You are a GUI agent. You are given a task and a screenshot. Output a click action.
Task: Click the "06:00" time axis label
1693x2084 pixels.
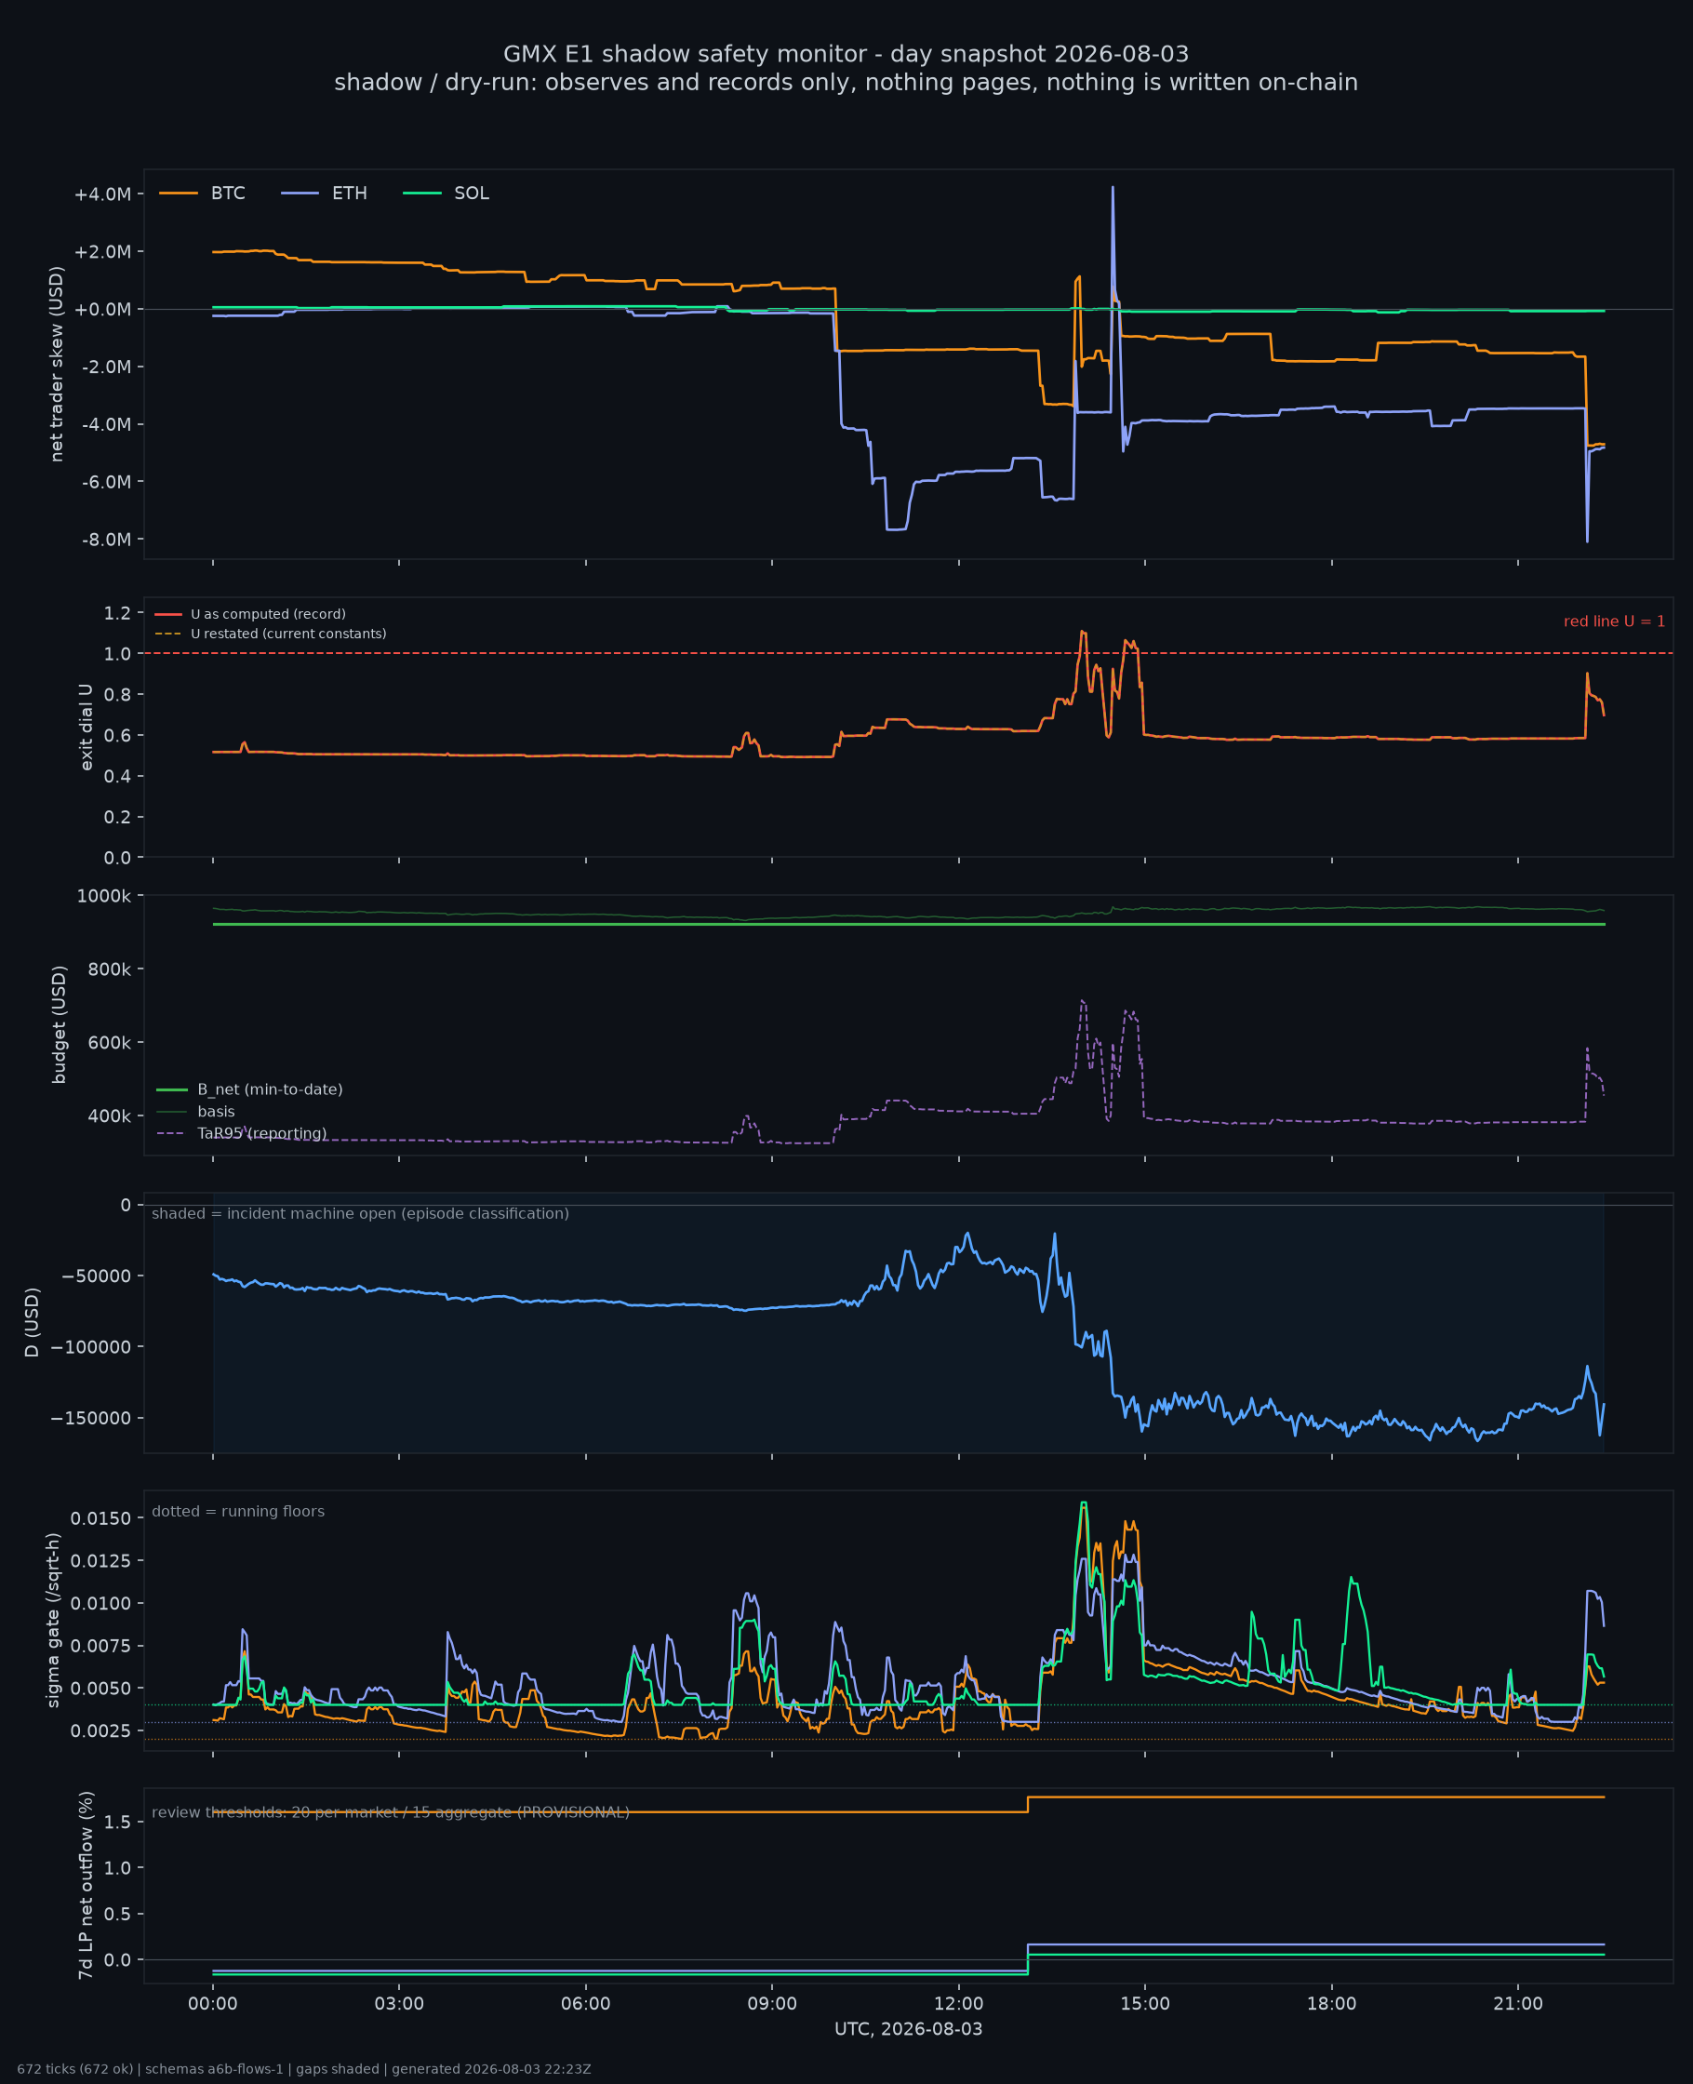coord(585,2004)
